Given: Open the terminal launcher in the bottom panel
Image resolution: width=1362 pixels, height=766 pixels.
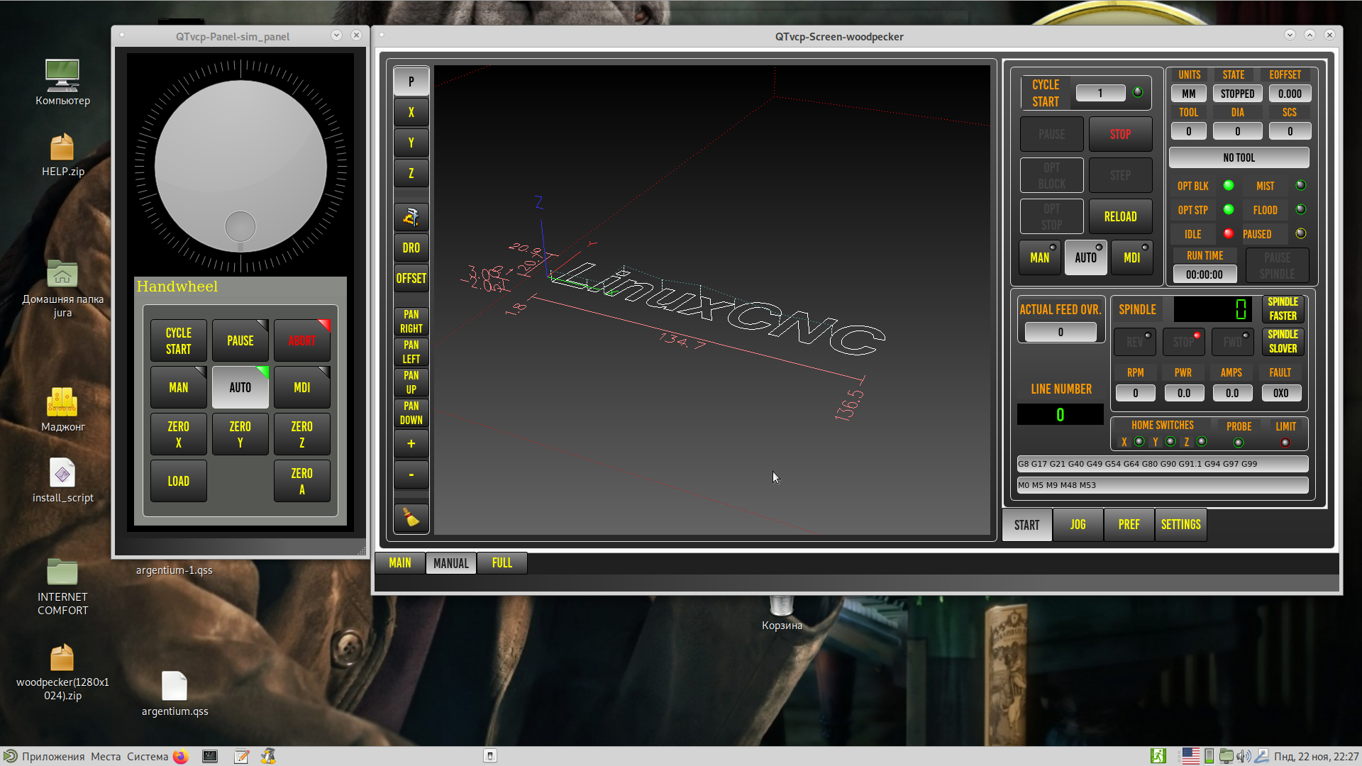Looking at the screenshot, I should pos(210,756).
